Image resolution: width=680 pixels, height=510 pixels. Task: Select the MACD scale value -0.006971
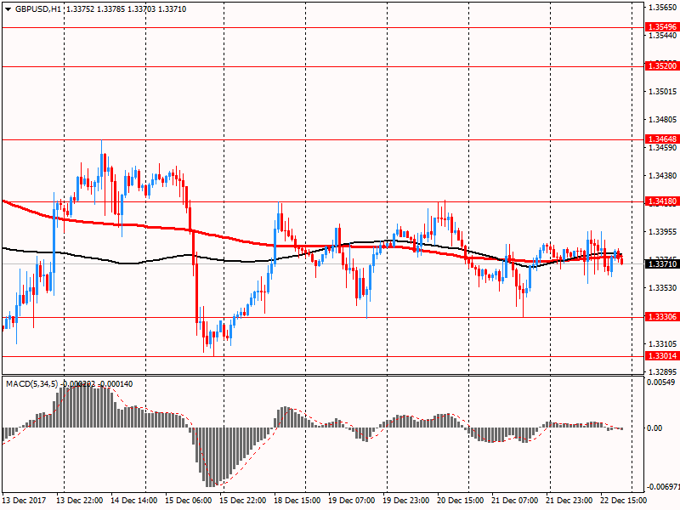[x=663, y=486]
